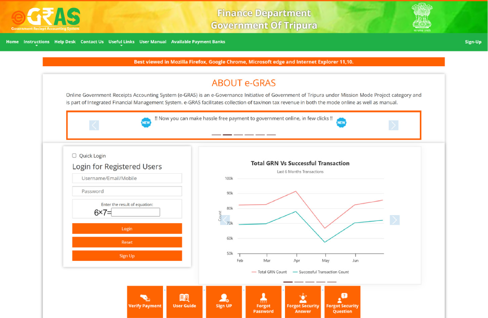Select second chart carousel indicator
Image resolution: width=488 pixels, height=318 pixels.
[299, 282]
